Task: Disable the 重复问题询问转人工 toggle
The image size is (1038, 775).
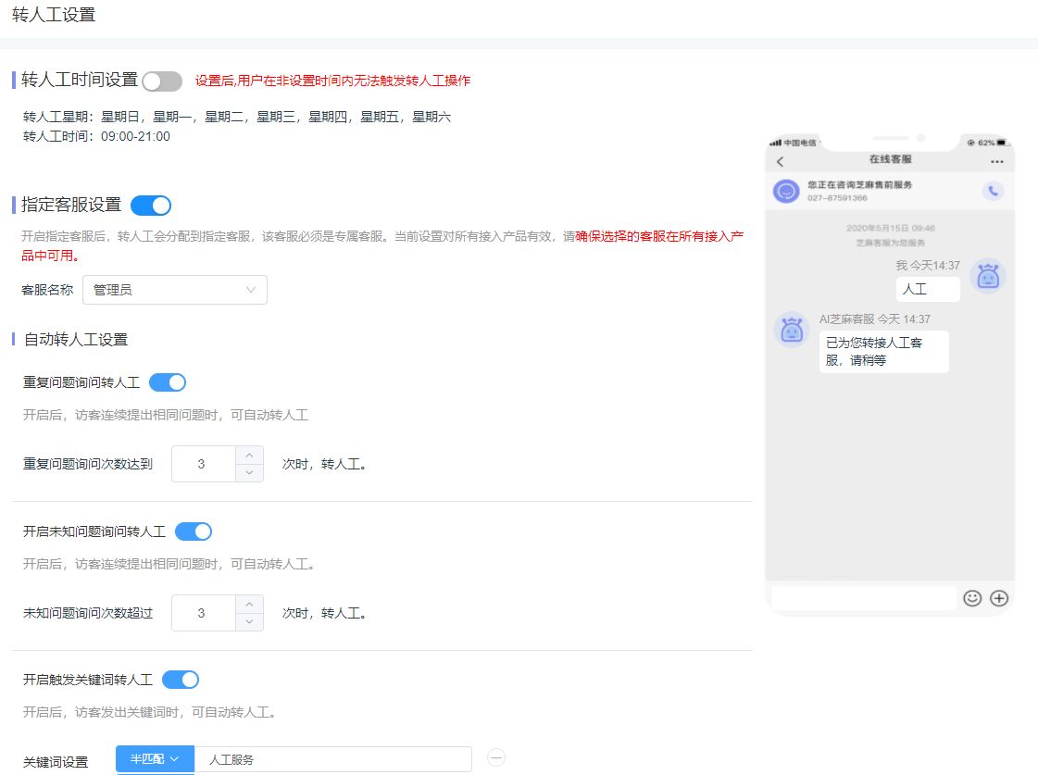Action: click(168, 382)
